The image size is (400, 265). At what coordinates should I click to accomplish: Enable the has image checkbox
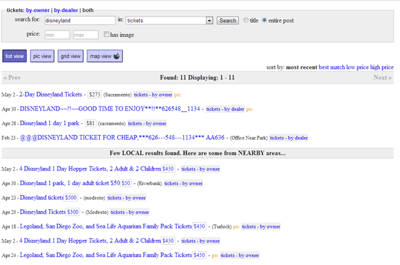(107, 34)
